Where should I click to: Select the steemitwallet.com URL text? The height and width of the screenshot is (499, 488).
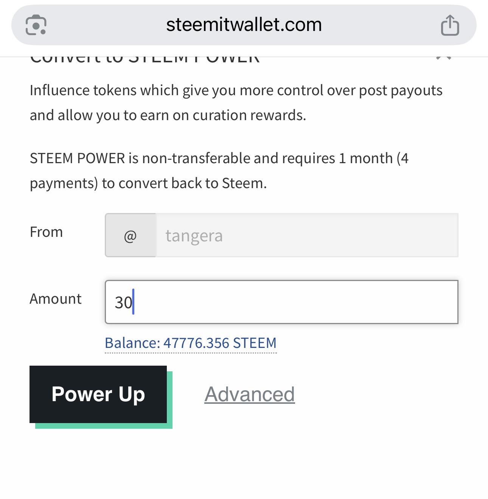(244, 25)
